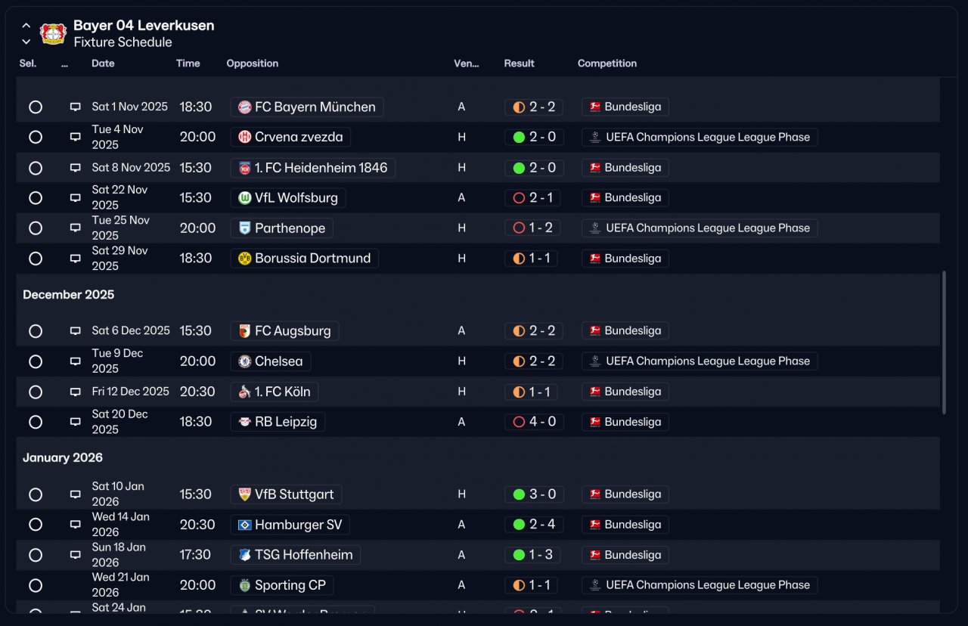Screen dimensions: 968x626
Task: Click the RB Leipzig club logo
Action: 244,422
